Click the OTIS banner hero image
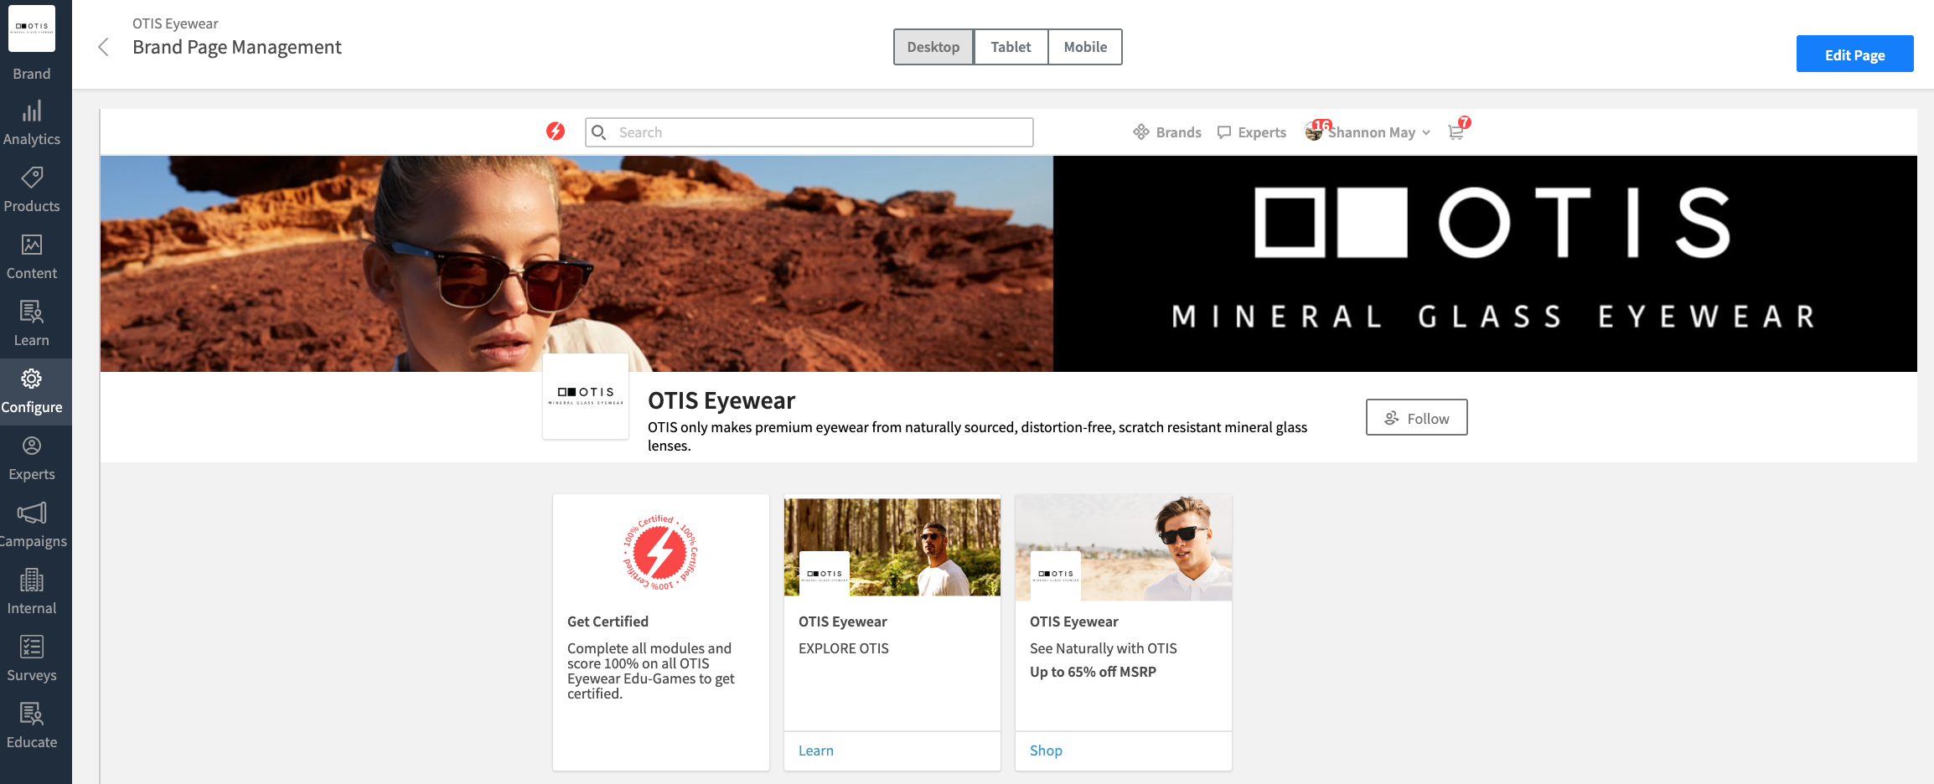1934x784 pixels. coord(1009,263)
